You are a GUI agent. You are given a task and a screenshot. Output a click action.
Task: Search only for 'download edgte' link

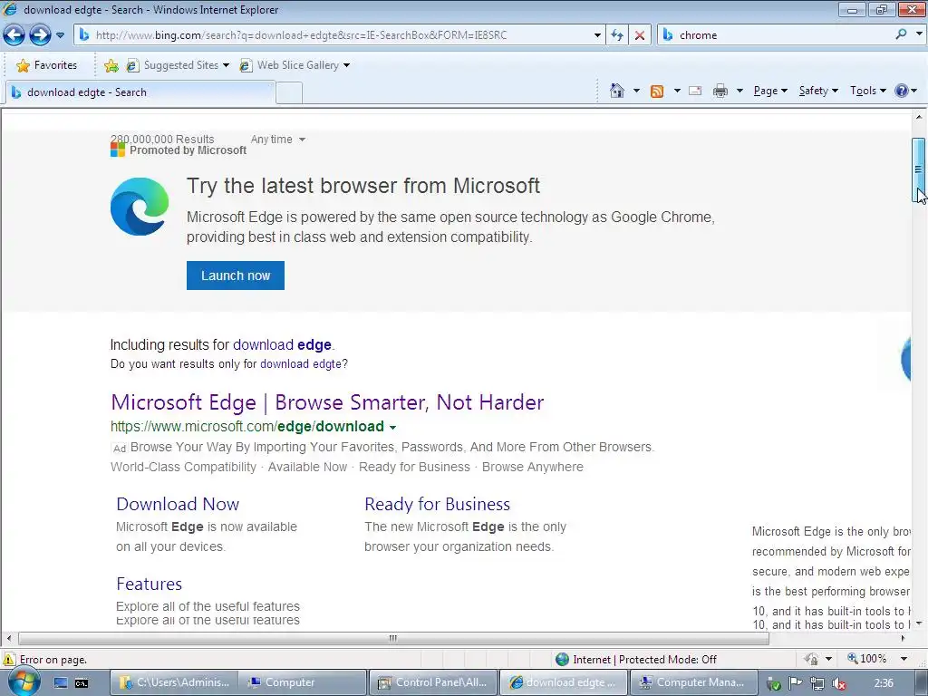(x=301, y=363)
